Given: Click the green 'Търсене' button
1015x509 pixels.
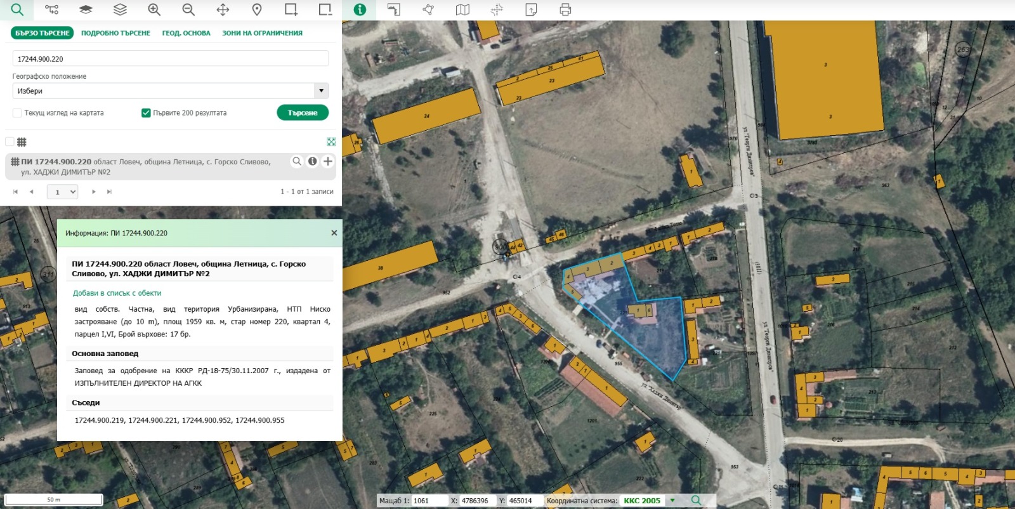Looking at the screenshot, I should click(303, 112).
